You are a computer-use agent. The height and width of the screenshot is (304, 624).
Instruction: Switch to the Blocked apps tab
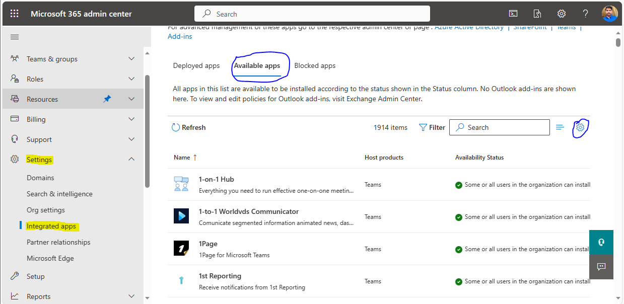click(x=314, y=65)
